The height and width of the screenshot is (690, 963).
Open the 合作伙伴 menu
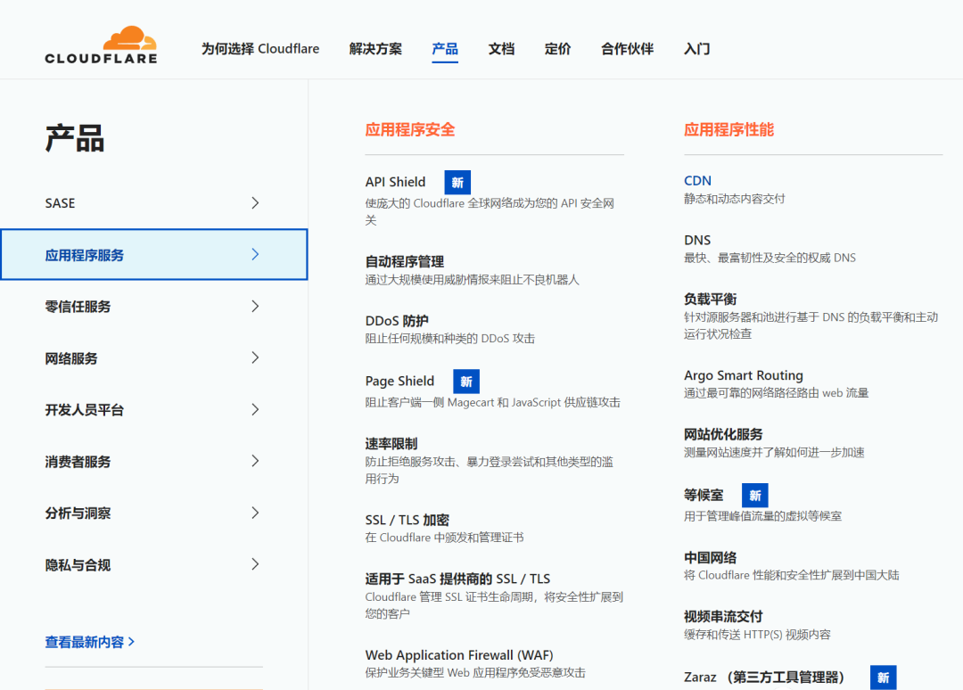(x=627, y=48)
